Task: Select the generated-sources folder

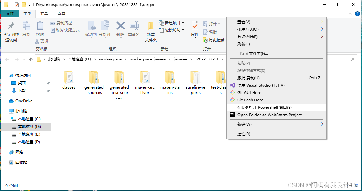Action: point(94,83)
